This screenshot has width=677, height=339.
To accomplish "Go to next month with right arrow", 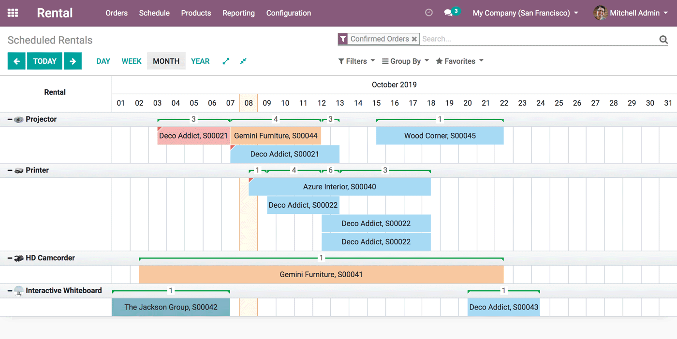I will (x=73, y=61).
